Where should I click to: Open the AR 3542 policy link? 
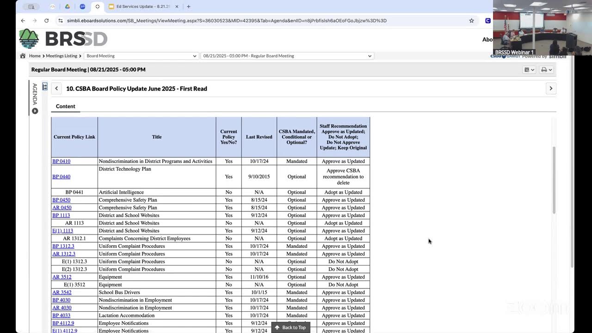[62, 292]
